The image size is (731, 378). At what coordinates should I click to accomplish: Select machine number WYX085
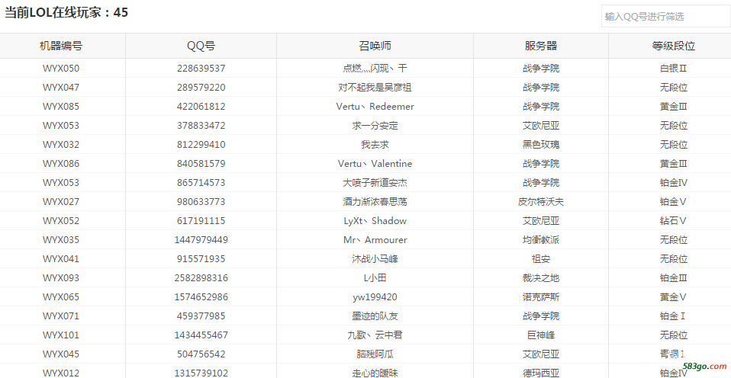pyautogui.click(x=61, y=107)
